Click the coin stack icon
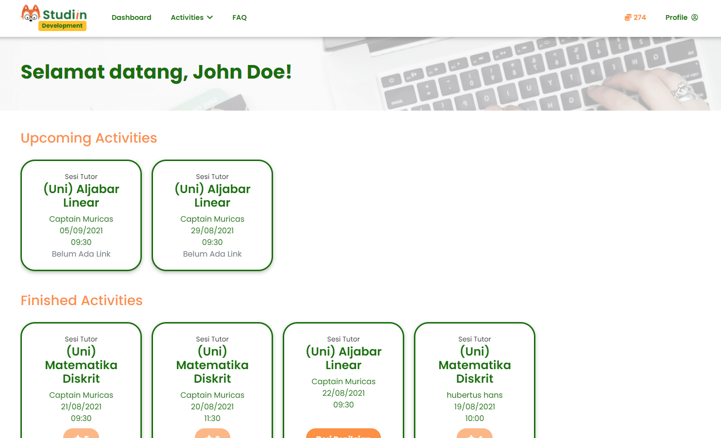Screen dimensions: 721x438 pyautogui.click(x=628, y=17)
